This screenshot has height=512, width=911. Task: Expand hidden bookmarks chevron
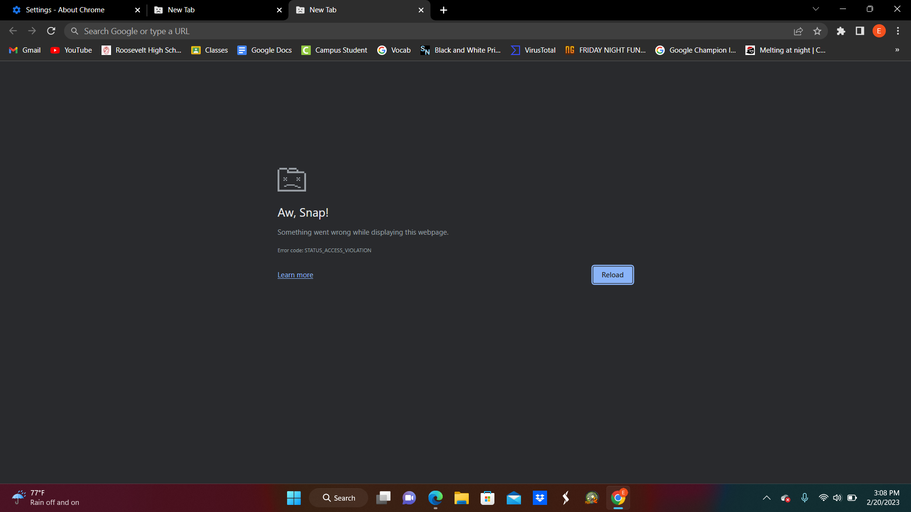[x=897, y=50]
